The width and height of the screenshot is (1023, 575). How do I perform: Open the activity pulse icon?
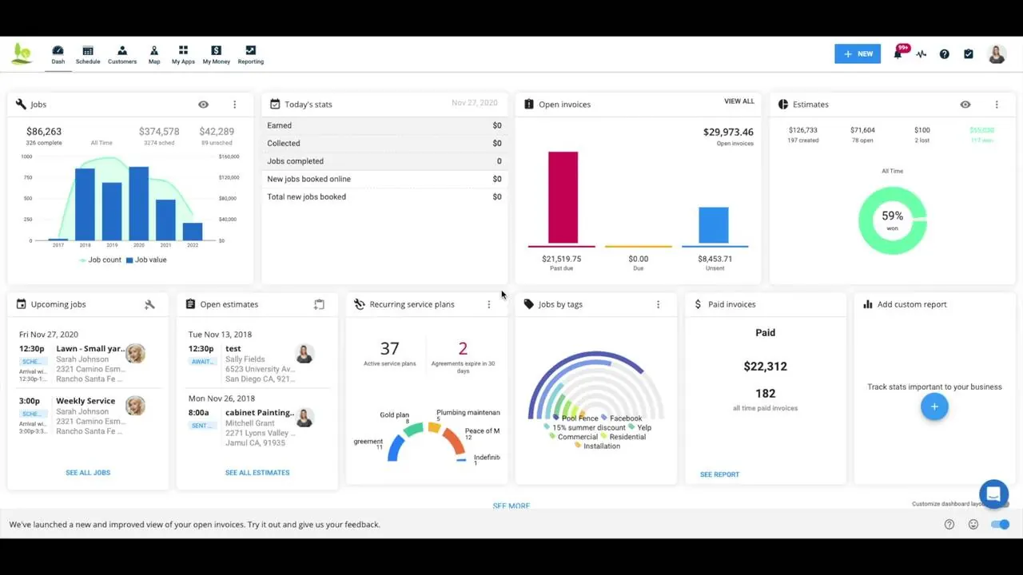[x=921, y=54]
